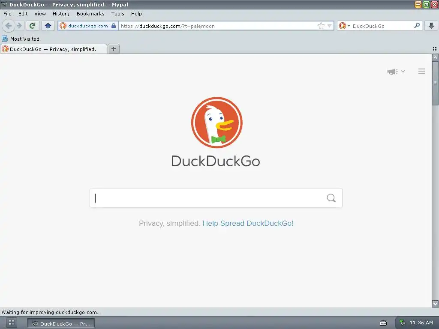Click the magnifier in the browser search box

(x=417, y=26)
